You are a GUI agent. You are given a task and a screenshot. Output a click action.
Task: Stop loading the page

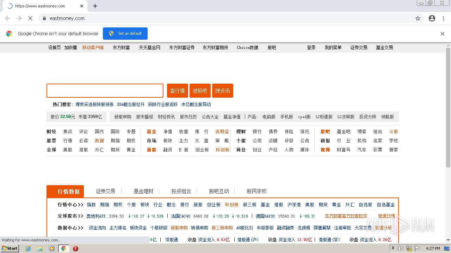[30, 18]
